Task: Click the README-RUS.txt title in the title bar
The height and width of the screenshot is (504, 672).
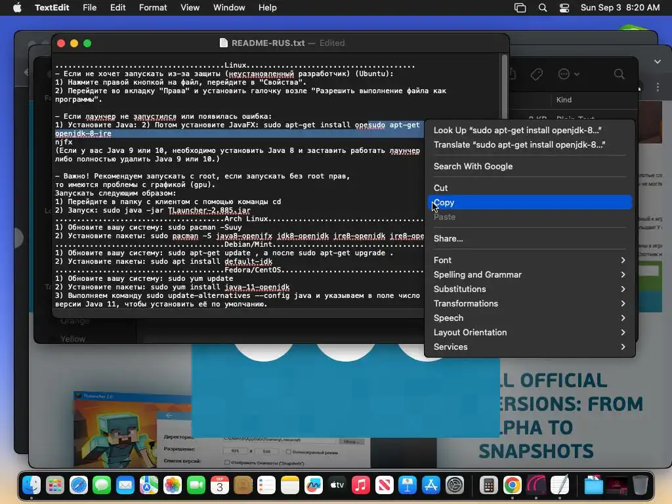Action: (x=268, y=43)
